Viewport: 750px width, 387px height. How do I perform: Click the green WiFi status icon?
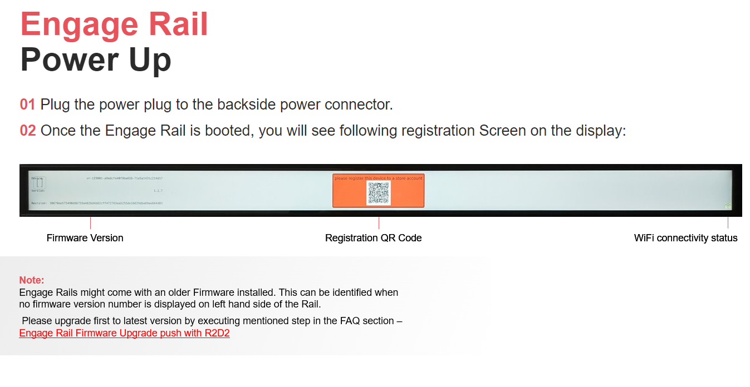click(x=728, y=206)
